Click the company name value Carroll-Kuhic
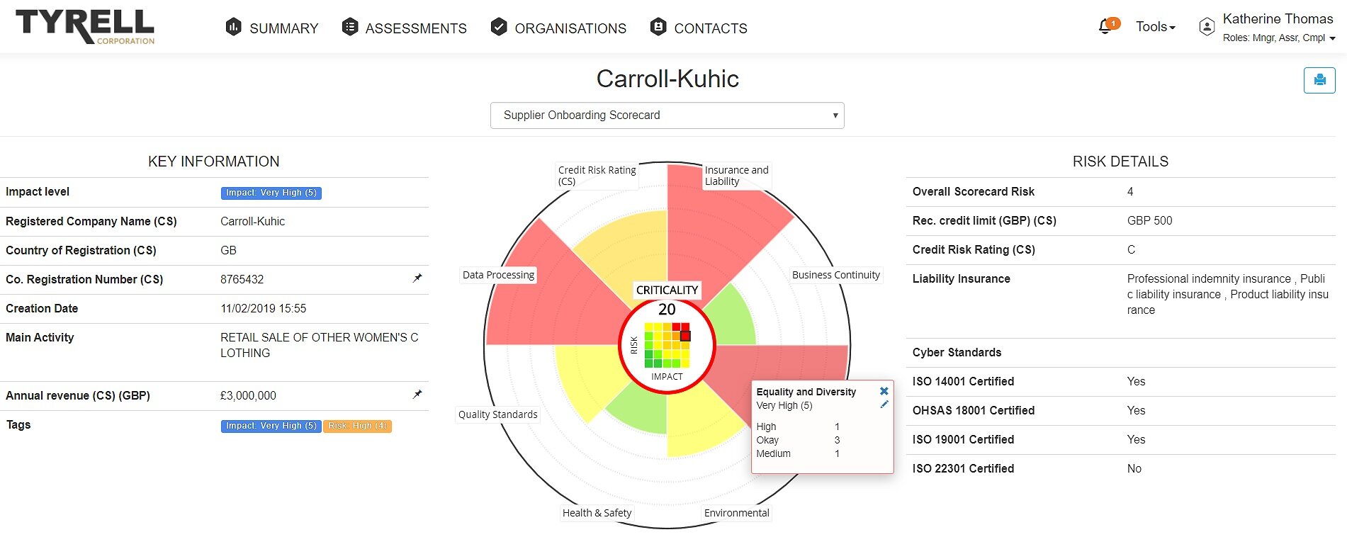Viewport: 1347px width, 537px height. [x=252, y=221]
